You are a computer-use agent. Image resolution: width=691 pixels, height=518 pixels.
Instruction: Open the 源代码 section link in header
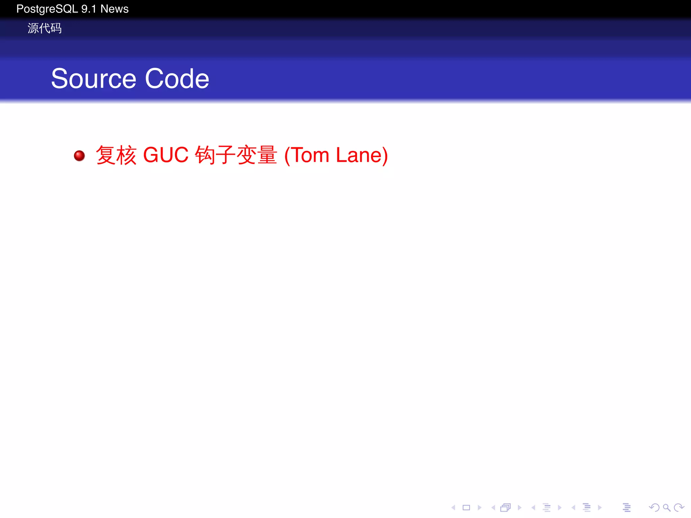(45, 28)
